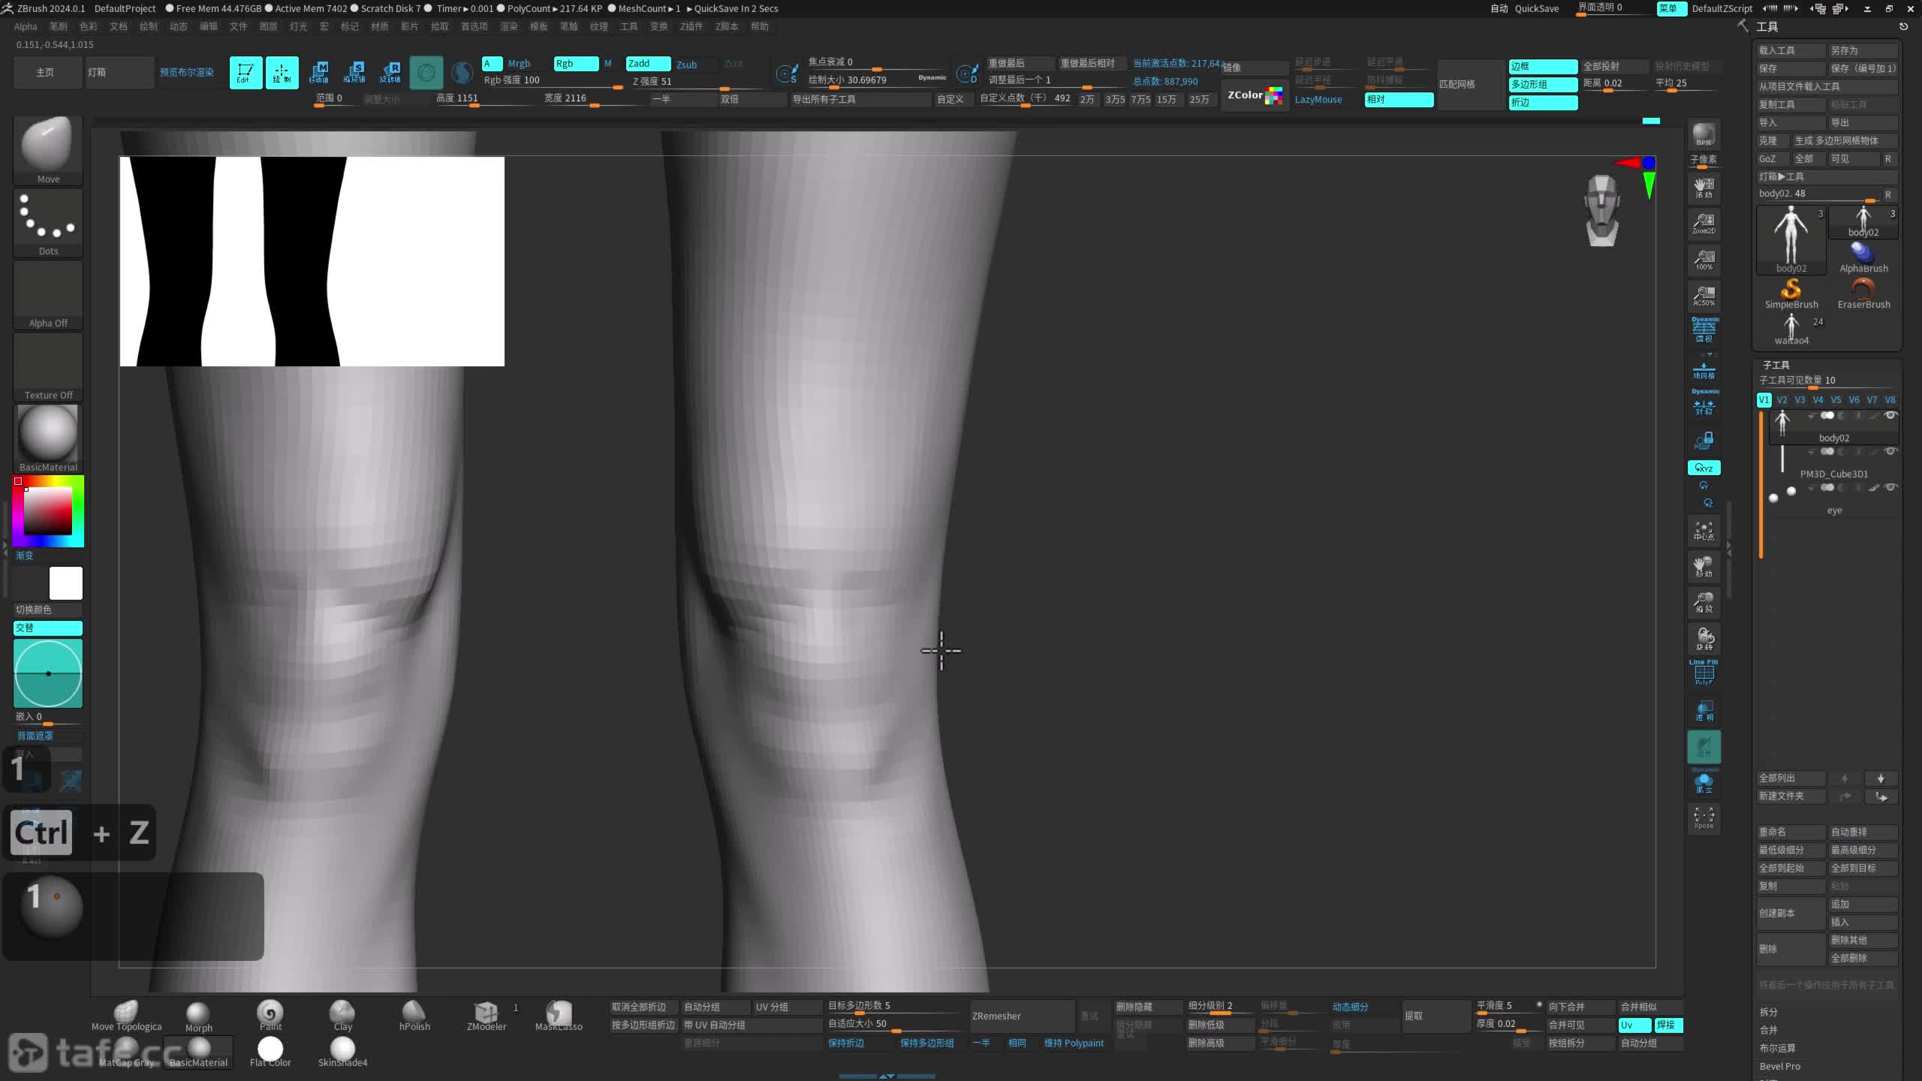Screen dimensions: 1922x1081
Task: Toggle the Mrgb button
Action: 519,64
